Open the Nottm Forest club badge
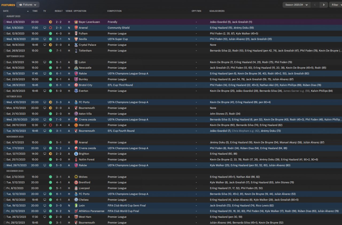The image size is (342, 225). [x=76, y=159]
